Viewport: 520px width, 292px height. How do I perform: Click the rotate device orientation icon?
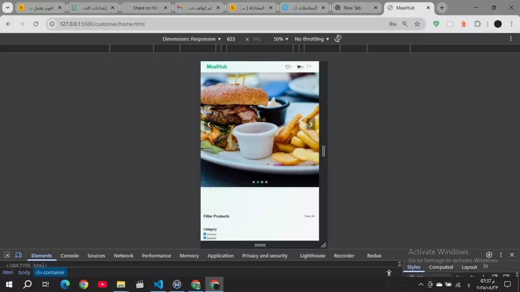pyautogui.click(x=338, y=39)
